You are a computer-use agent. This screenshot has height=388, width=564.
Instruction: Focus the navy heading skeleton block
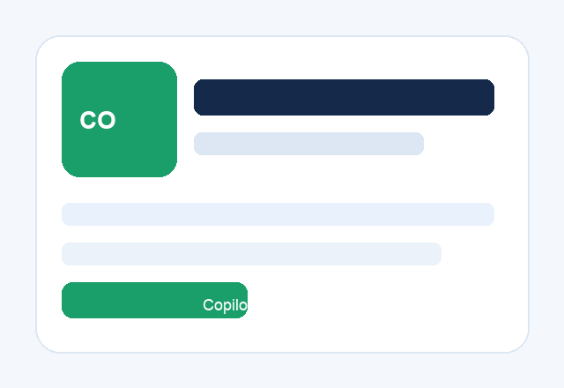point(344,97)
